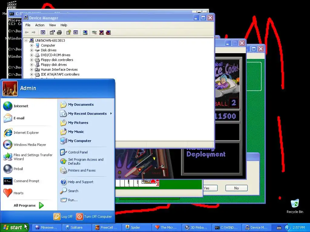The width and height of the screenshot is (310, 232).
Task: Open the File menu in Device Manager
Action: click(x=28, y=25)
